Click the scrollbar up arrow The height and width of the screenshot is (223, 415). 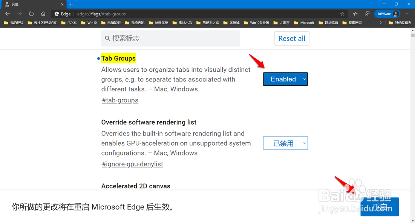(x=413, y=30)
